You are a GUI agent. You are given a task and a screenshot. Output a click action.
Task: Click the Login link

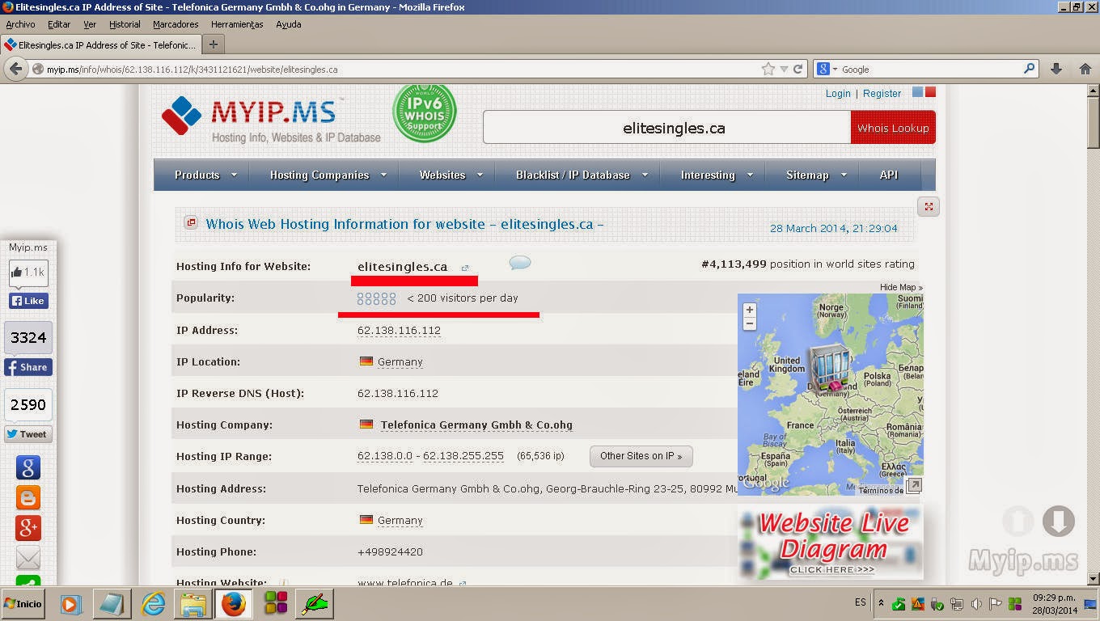[x=838, y=93]
